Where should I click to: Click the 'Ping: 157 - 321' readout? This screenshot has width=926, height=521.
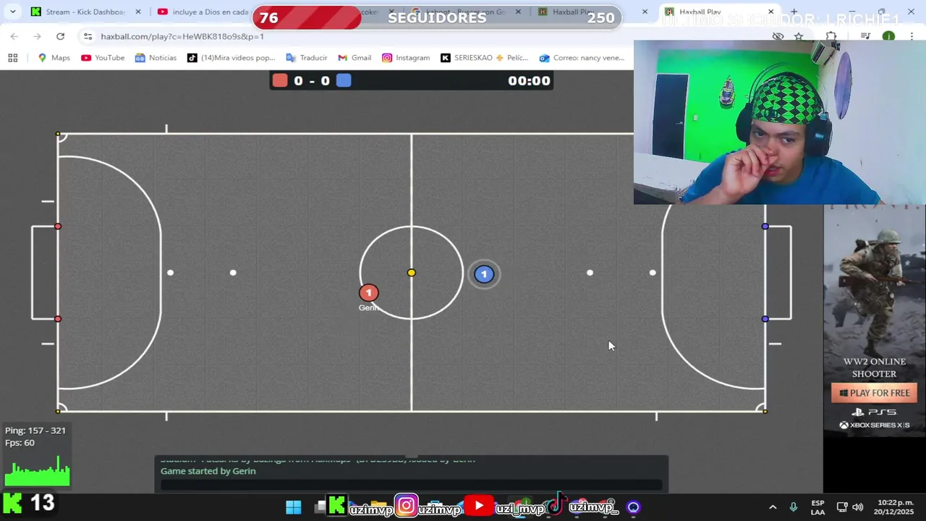[35, 431]
